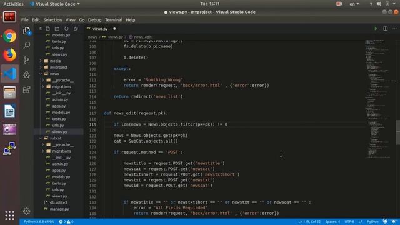
Task: Open the File menu
Action: pyautogui.click(x=25, y=20)
